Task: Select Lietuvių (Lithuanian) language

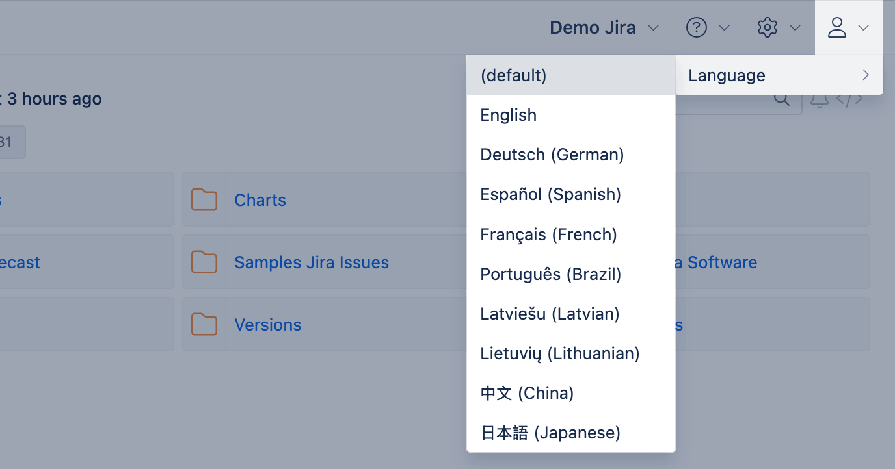Action: tap(571, 353)
